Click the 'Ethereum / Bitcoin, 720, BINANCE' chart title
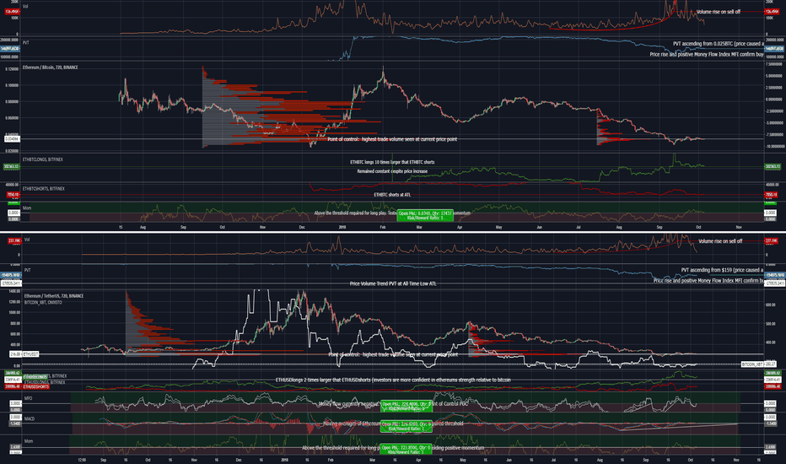The height and width of the screenshot is (464, 786). (x=50, y=67)
